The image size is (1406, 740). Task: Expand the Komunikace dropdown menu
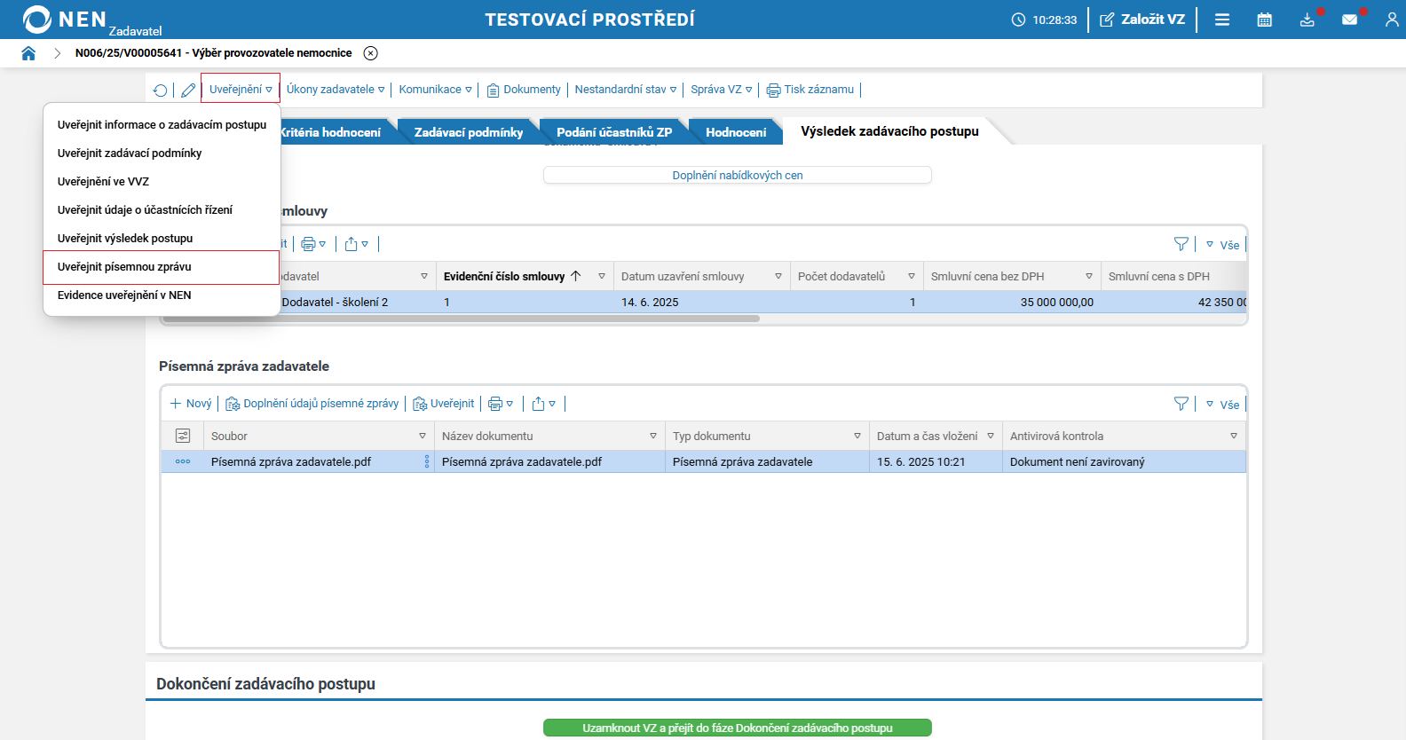435,90
